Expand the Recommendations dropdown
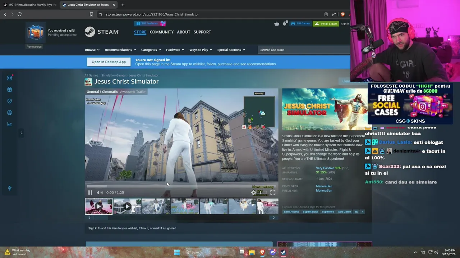The image size is (460, 258). (x=120, y=50)
